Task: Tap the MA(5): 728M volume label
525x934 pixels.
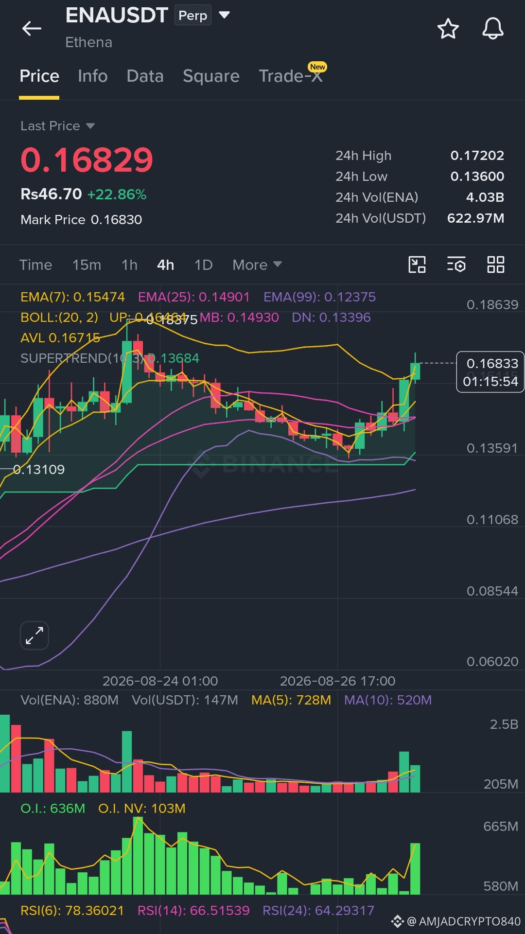Action: (291, 700)
